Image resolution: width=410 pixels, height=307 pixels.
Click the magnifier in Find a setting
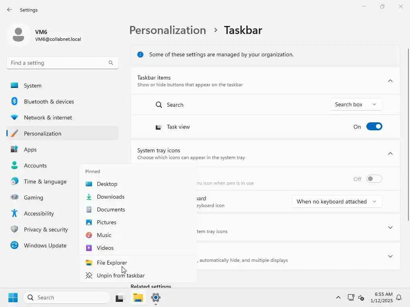click(111, 63)
